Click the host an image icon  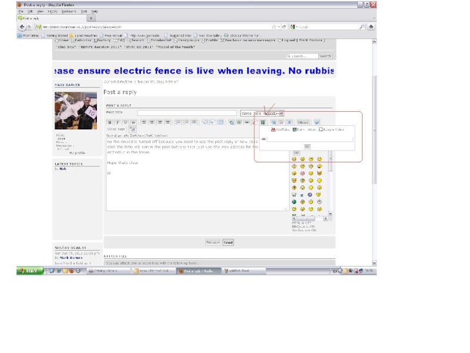click(231, 122)
